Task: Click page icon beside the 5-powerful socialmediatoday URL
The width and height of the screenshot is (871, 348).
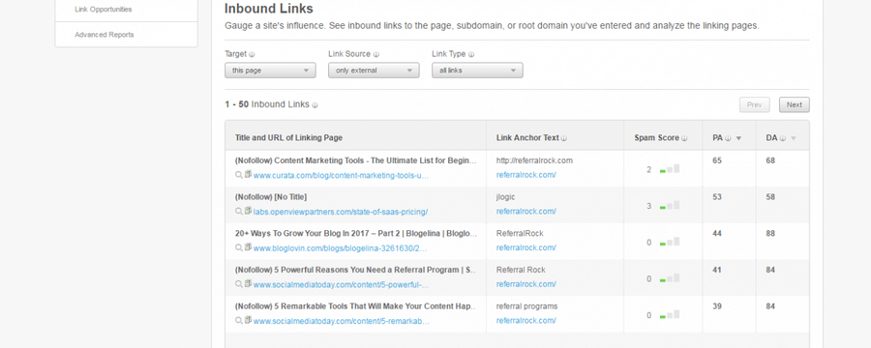Action: coord(248,283)
